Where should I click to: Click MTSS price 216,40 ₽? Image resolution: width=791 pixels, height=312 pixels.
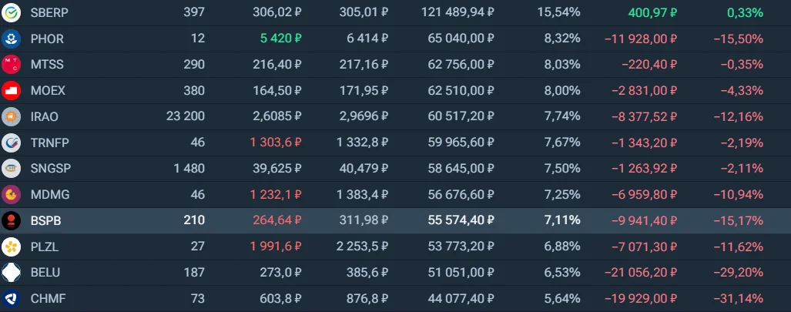point(277,65)
